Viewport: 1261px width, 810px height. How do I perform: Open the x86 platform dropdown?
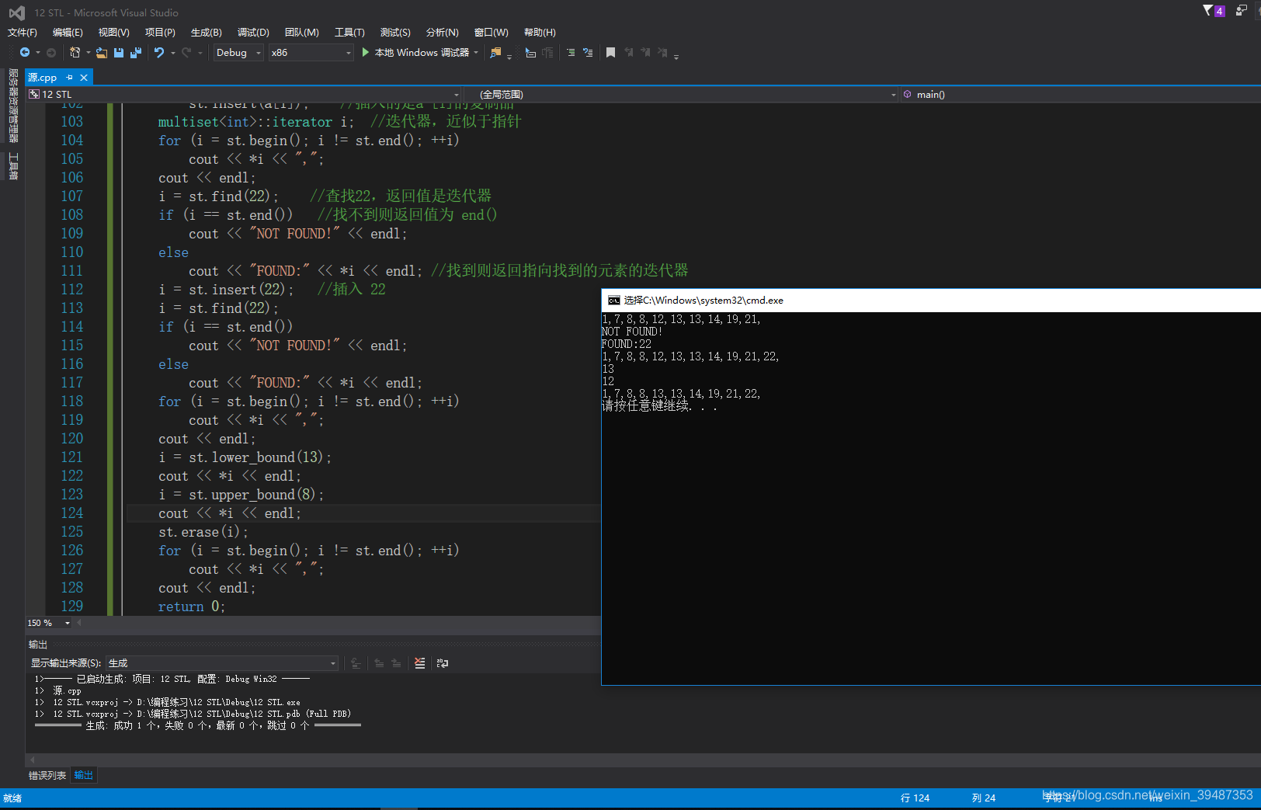311,53
